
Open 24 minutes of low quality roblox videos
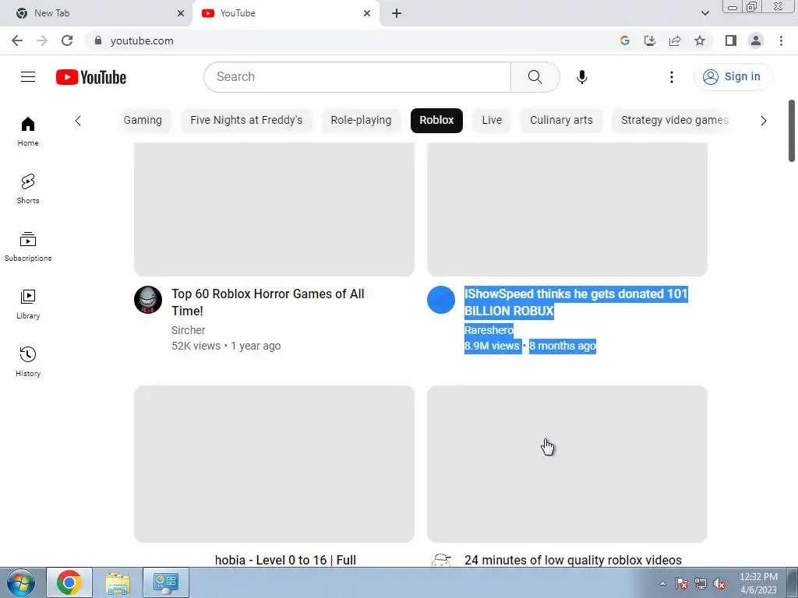pos(573,560)
